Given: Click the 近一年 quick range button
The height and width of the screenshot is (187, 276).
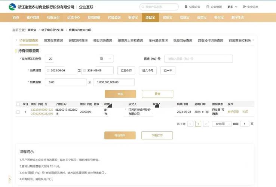Looking at the screenshot, I should pos(168,70).
